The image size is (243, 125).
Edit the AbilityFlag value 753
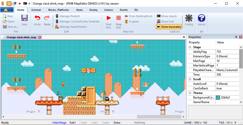[227, 52]
